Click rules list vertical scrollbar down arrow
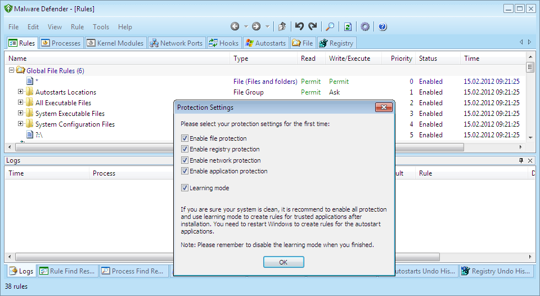The image size is (540, 296). click(x=530, y=137)
